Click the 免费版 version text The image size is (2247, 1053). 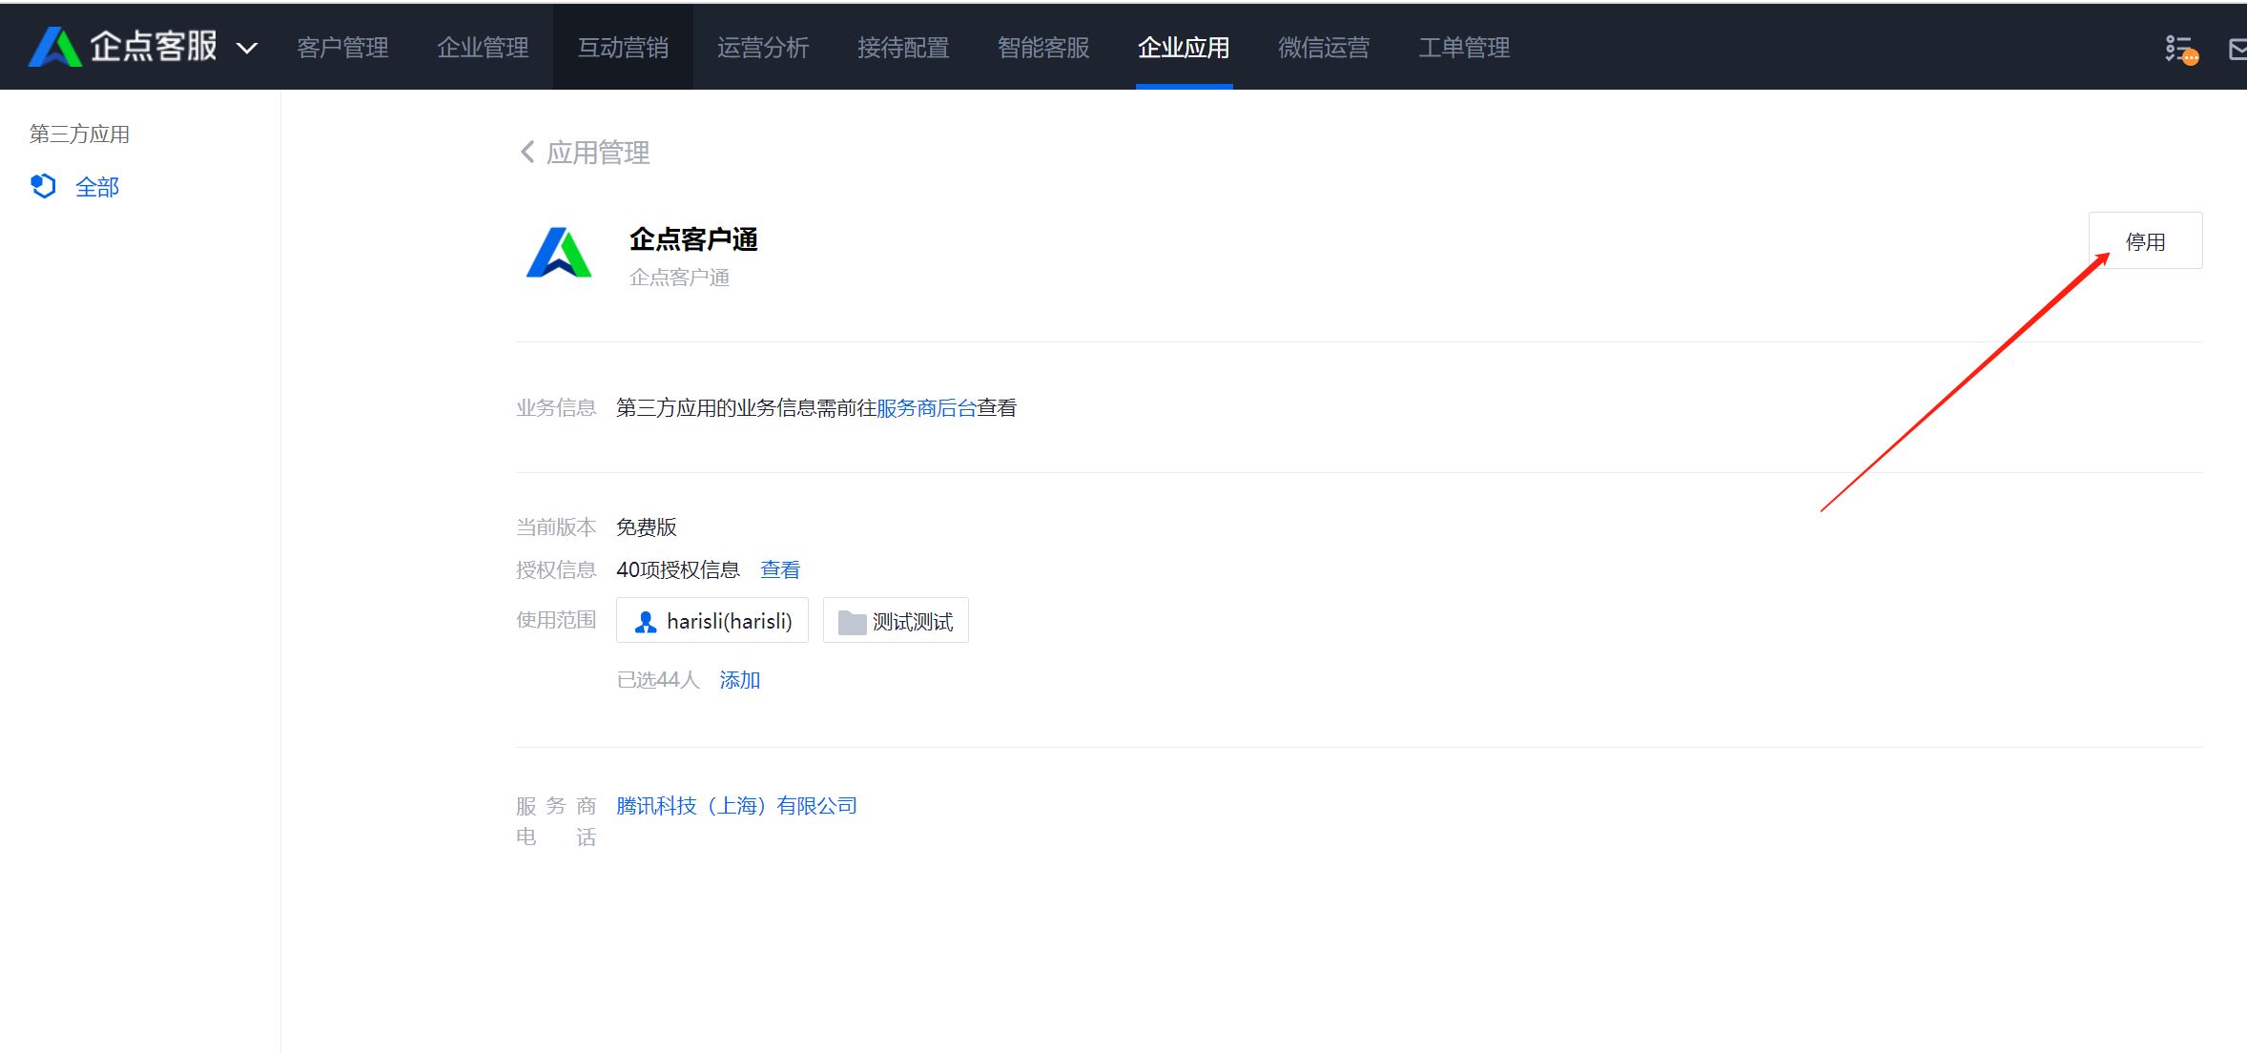coord(647,527)
